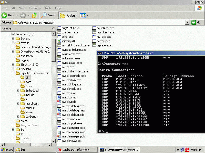Image resolution: width=205 pixels, height=153 pixels.
Task: Expand the data subfolder
Action: (x=18, y=82)
